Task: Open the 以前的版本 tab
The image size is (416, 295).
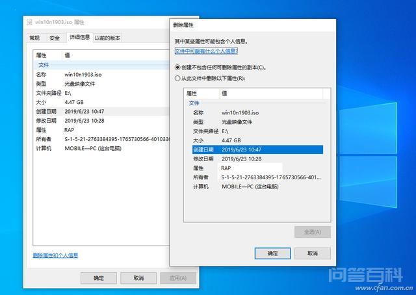Action: (107, 38)
